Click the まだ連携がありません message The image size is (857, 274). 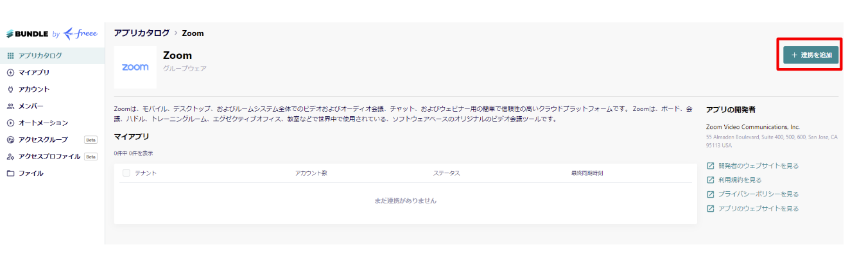(x=406, y=201)
